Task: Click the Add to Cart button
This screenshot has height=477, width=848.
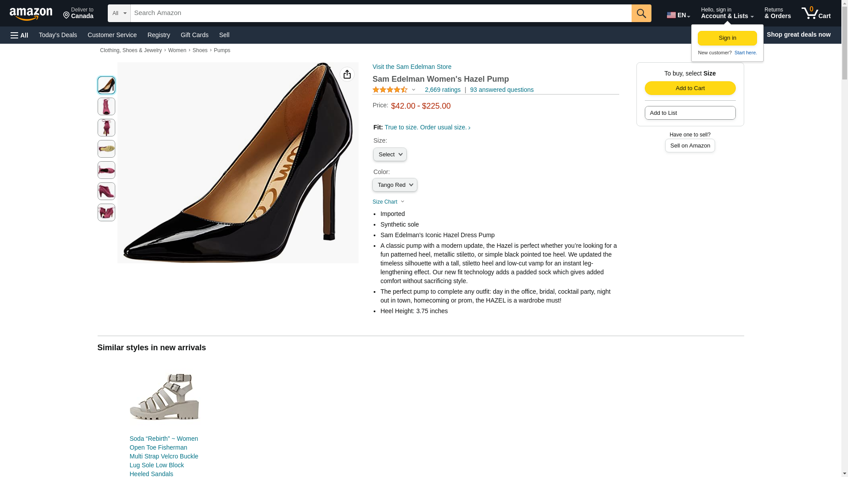Action: click(690, 88)
